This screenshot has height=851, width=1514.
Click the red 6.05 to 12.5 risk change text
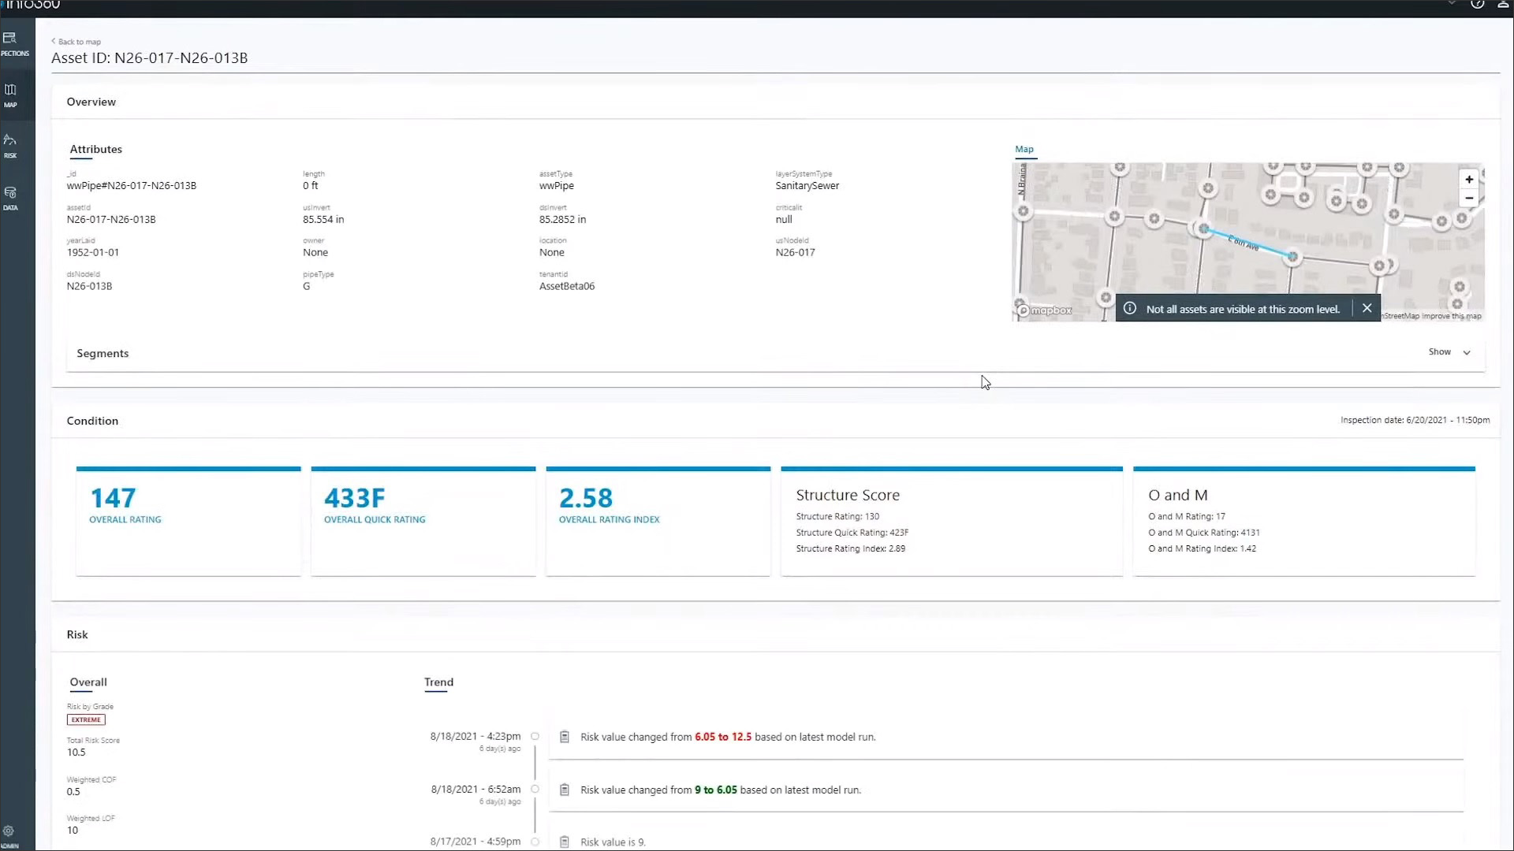coord(723,737)
